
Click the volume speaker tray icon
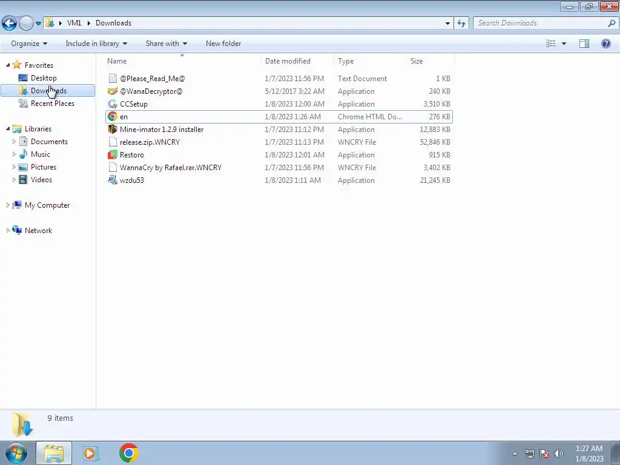558,453
